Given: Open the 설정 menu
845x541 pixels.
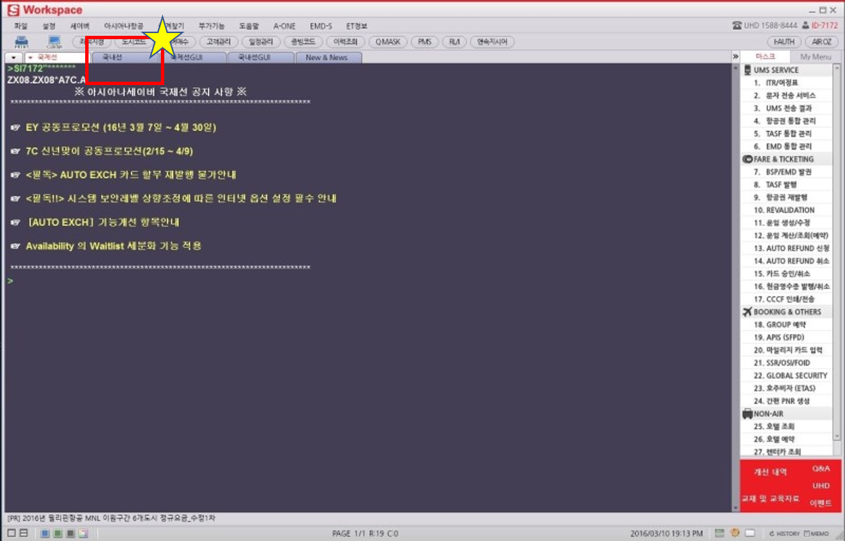Looking at the screenshot, I should coord(49,26).
